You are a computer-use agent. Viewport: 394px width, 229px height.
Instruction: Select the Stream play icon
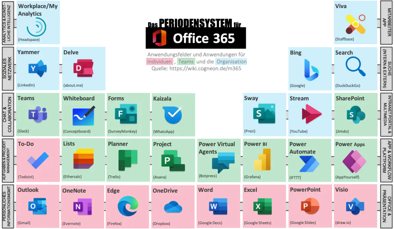pos(312,114)
